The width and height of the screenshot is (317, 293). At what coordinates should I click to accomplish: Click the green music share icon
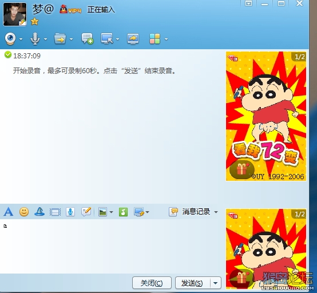pyautogui.click(x=123, y=212)
